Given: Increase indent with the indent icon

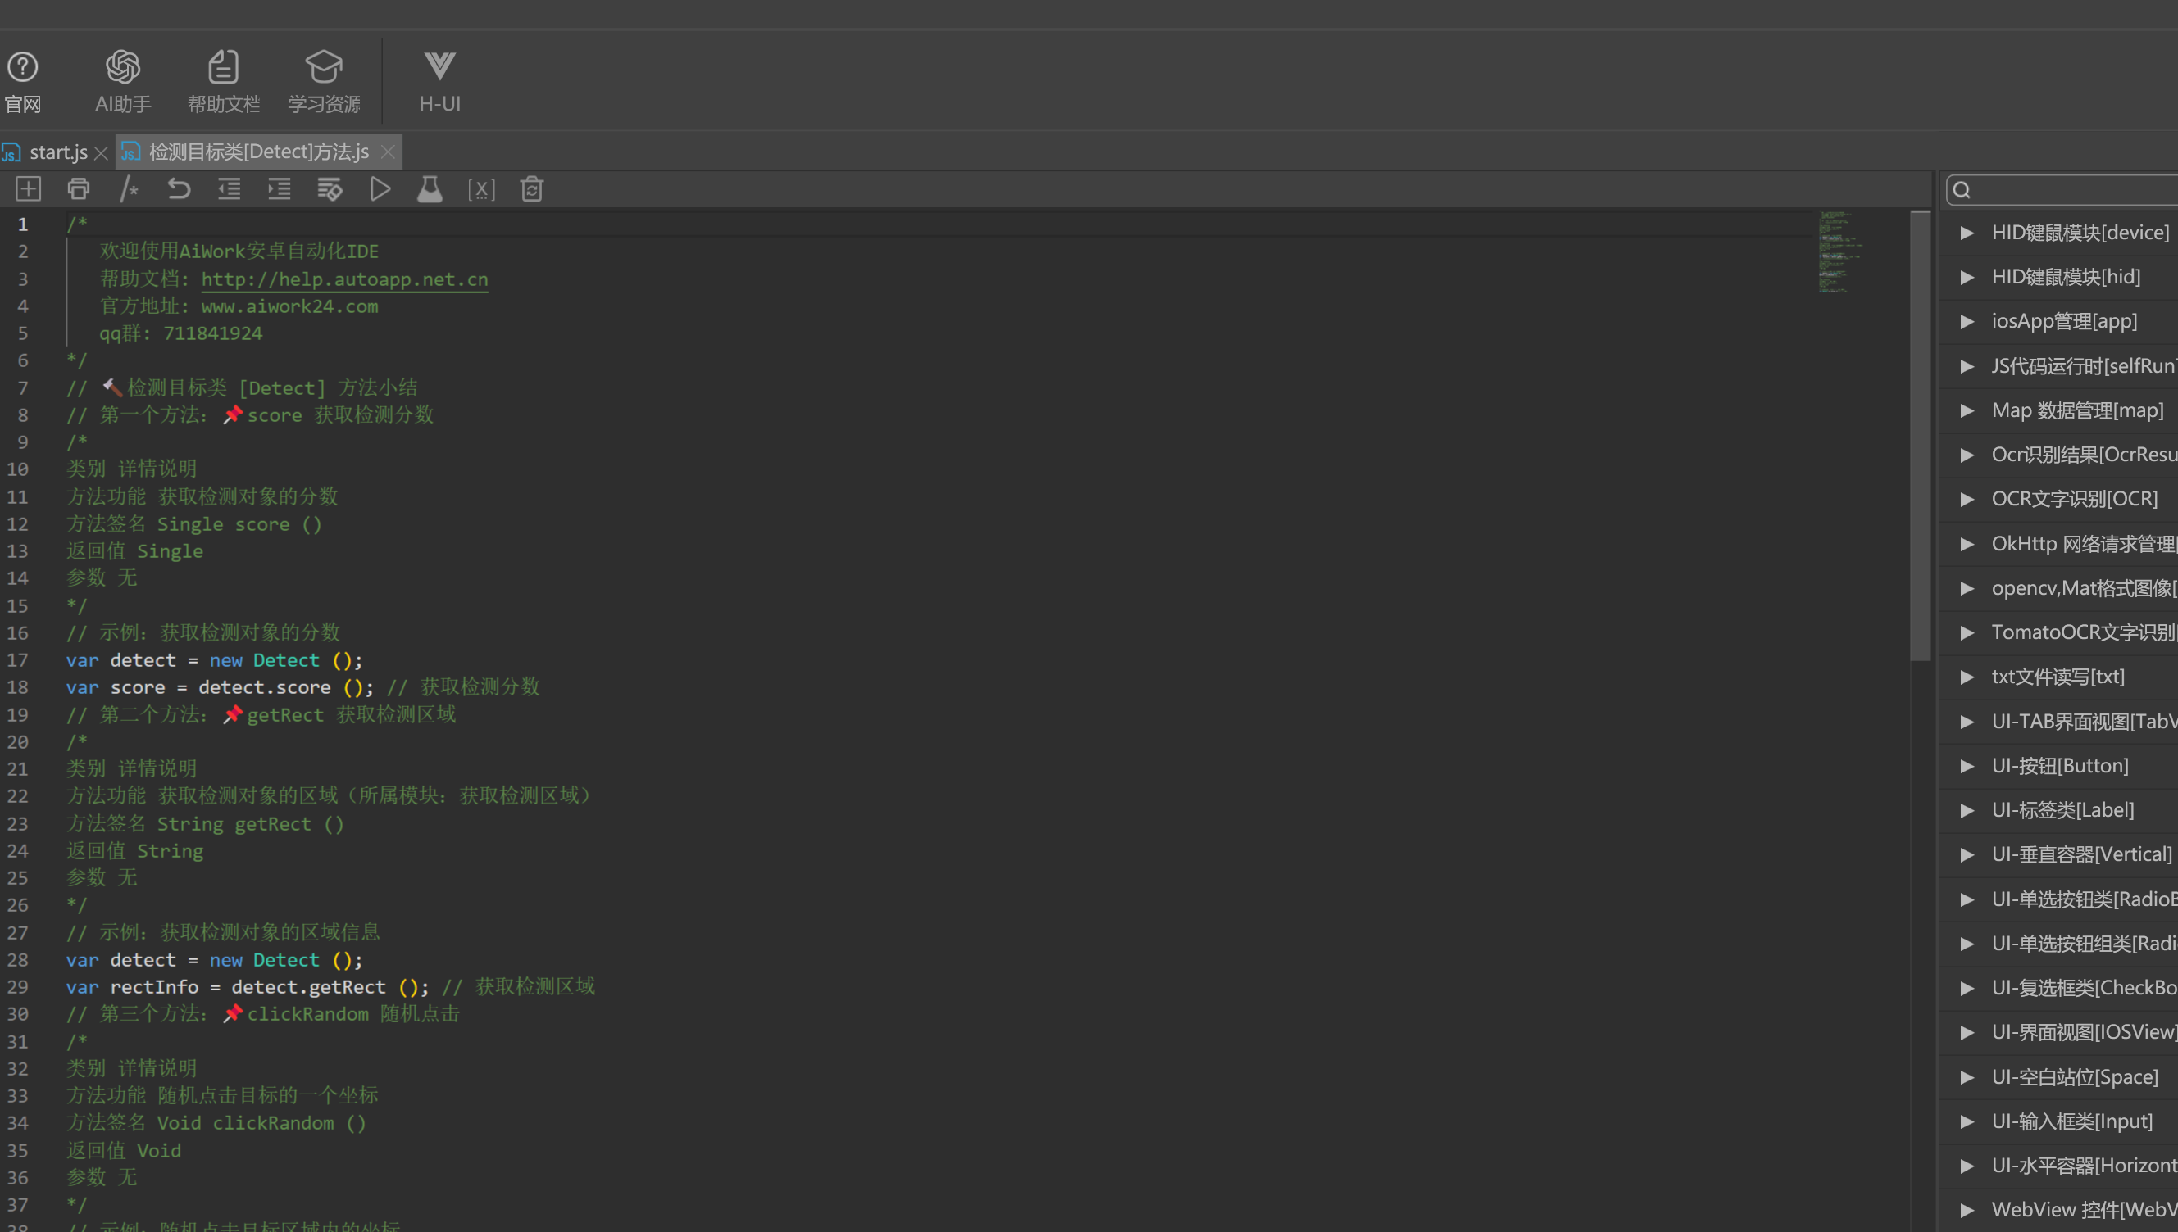Looking at the screenshot, I should (280, 188).
